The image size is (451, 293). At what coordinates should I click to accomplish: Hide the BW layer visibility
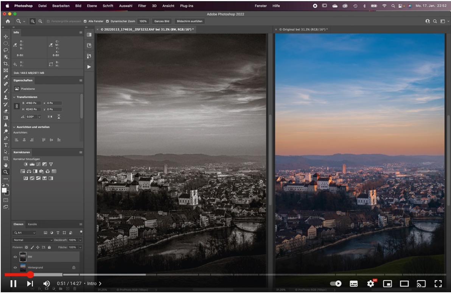pyautogui.click(x=16, y=257)
